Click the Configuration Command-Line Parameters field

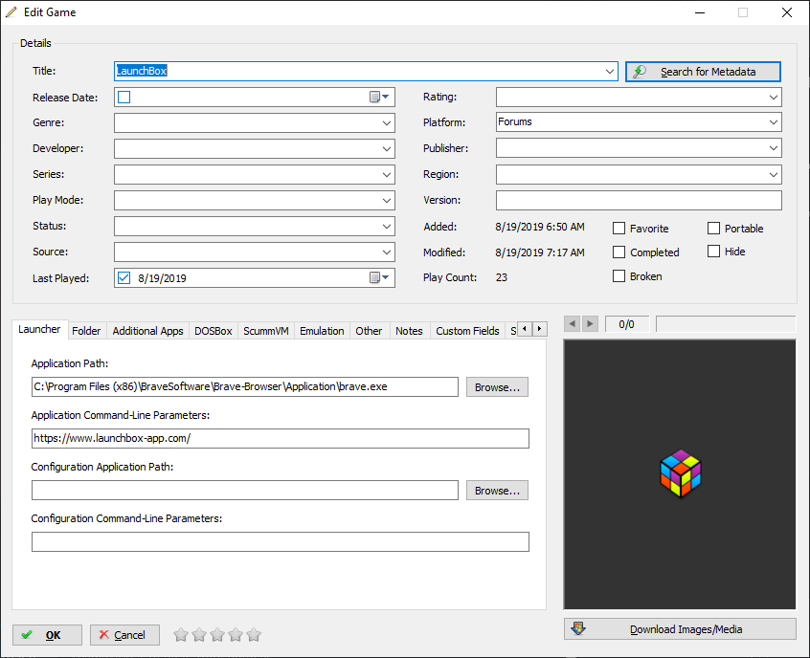[x=280, y=542]
